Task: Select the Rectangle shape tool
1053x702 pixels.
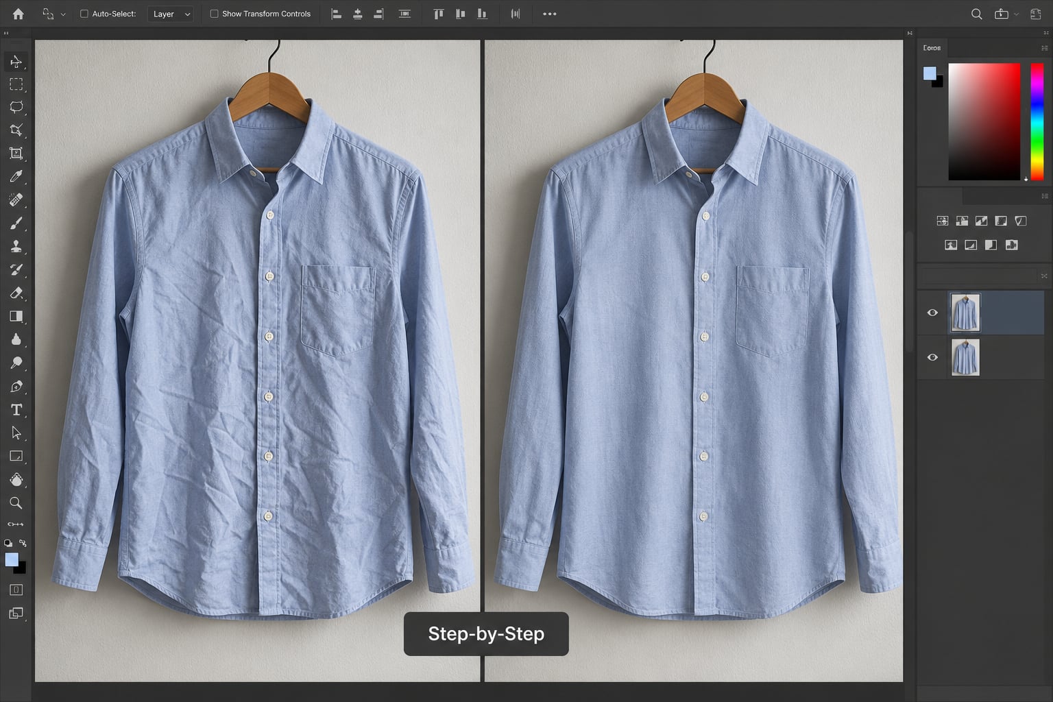Action: pyautogui.click(x=16, y=456)
